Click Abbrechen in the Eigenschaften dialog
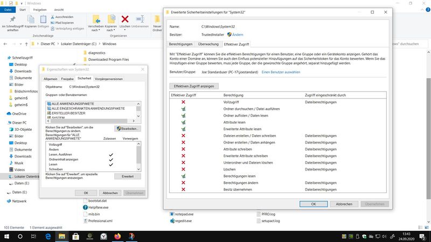 [110, 193]
